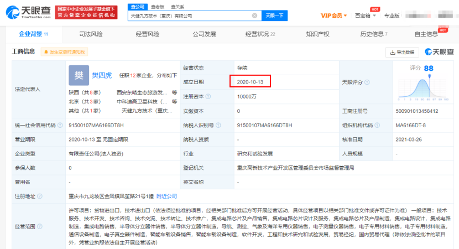Select the 查公司 search tab
459x249 pixels.
137,7
